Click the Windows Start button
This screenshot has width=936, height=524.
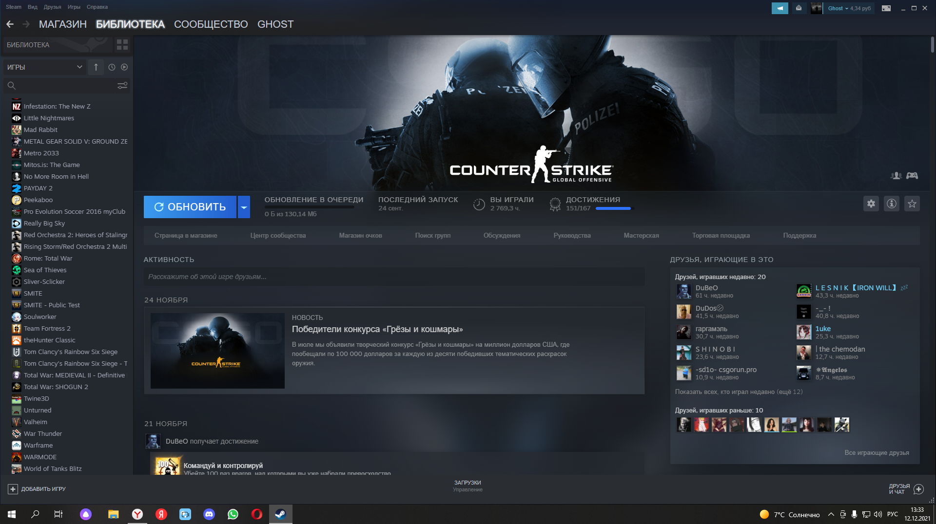12,514
